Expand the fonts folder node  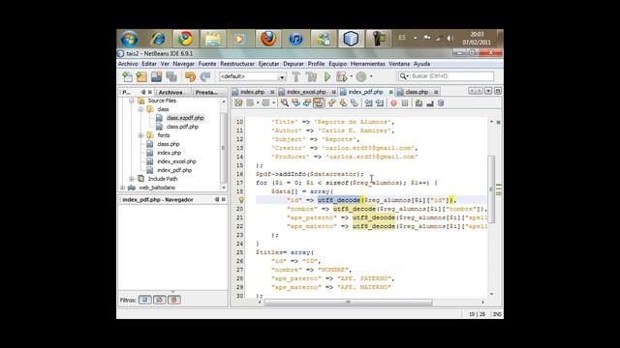pos(140,135)
